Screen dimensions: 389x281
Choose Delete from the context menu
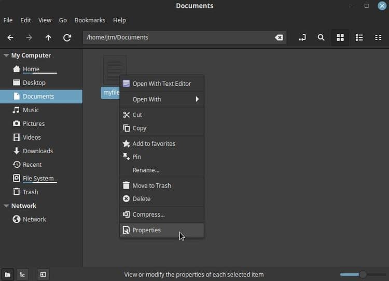click(162, 199)
